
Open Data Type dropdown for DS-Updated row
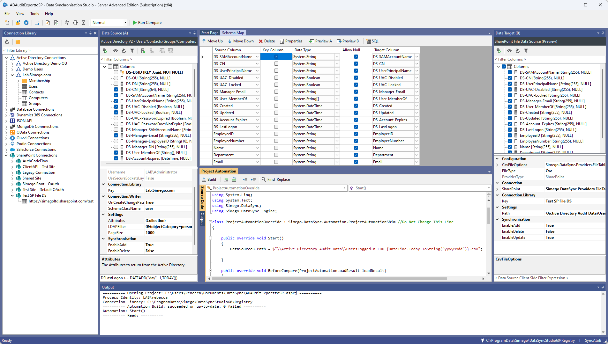[337, 113]
